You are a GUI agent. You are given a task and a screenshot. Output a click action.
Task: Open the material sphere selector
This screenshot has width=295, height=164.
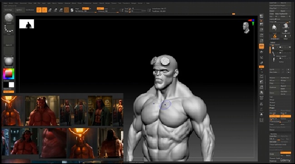[x=9, y=62]
